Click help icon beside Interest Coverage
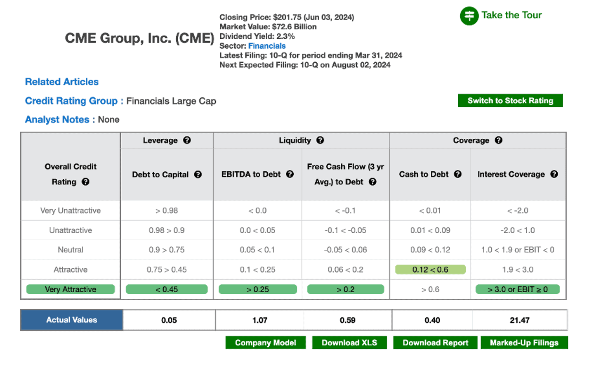The width and height of the screenshot is (594, 369). 554,174
